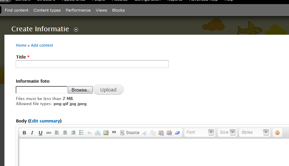
Task: Click the add shortcut plus icon beside title
Action: (x=76, y=30)
